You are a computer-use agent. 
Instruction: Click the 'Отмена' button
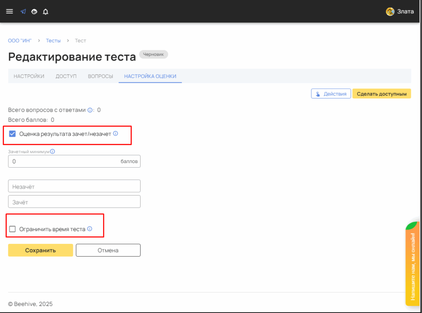[108, 250]
